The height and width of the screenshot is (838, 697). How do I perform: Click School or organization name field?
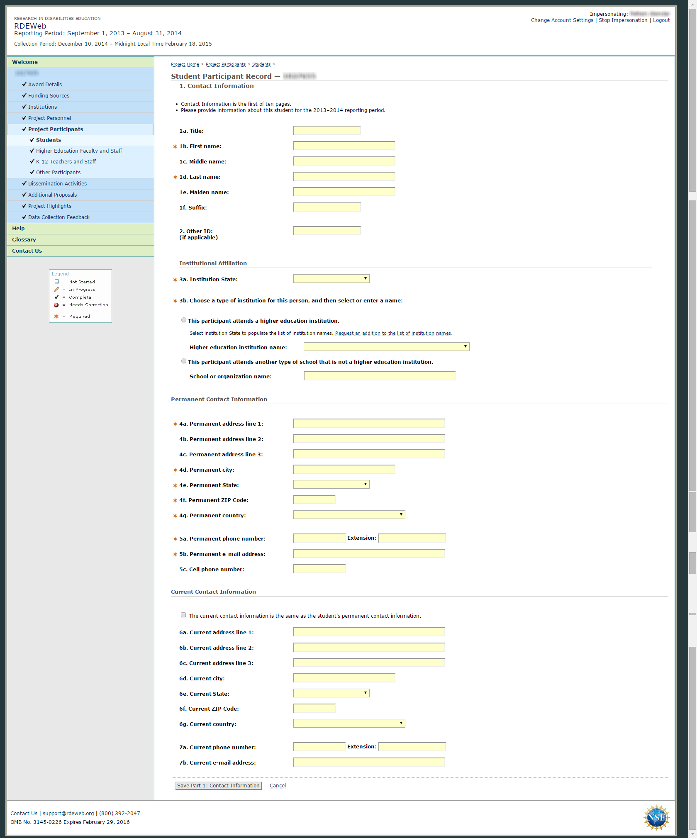click(380, 376)
